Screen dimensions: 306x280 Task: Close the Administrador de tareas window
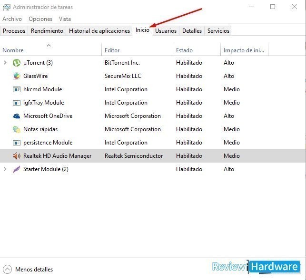(x=294, y=7)
